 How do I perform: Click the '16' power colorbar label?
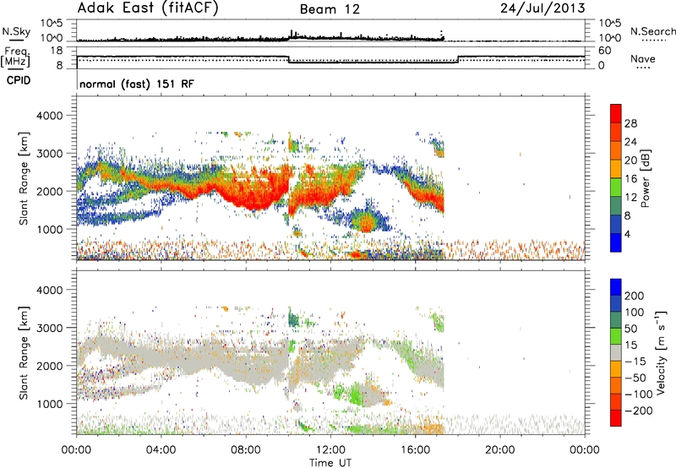[630, 179]
